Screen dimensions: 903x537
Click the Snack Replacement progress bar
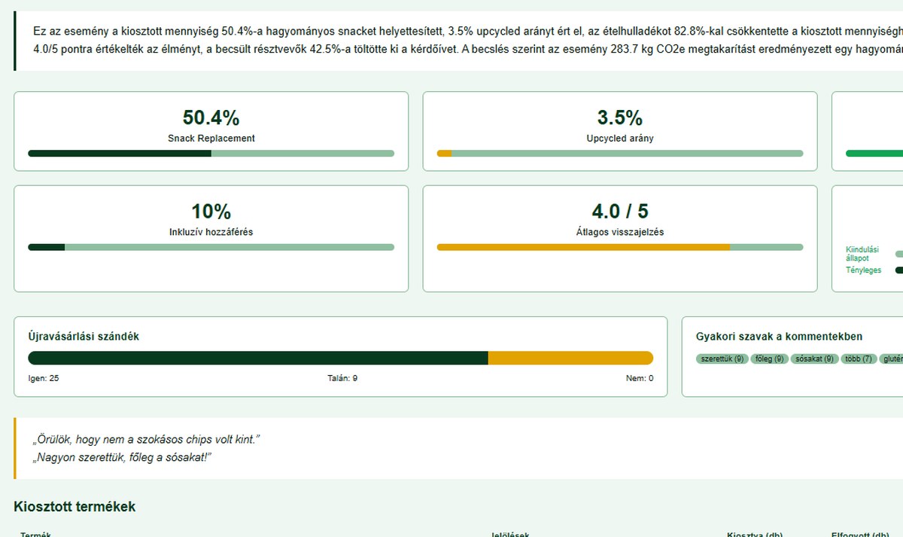(211, 154)
